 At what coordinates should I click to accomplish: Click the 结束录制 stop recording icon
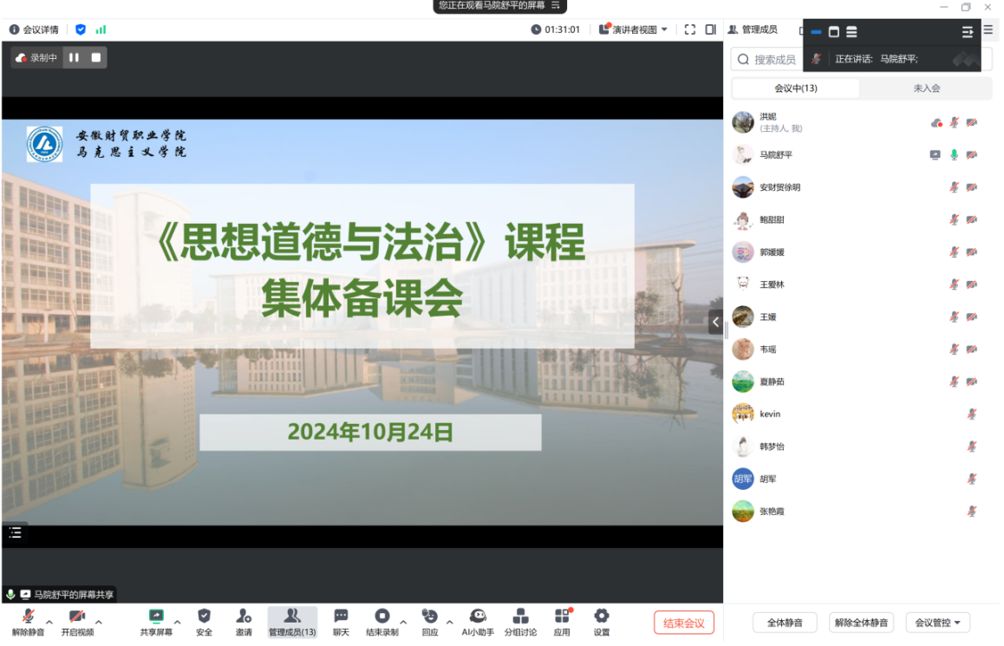tap(381, 617)
